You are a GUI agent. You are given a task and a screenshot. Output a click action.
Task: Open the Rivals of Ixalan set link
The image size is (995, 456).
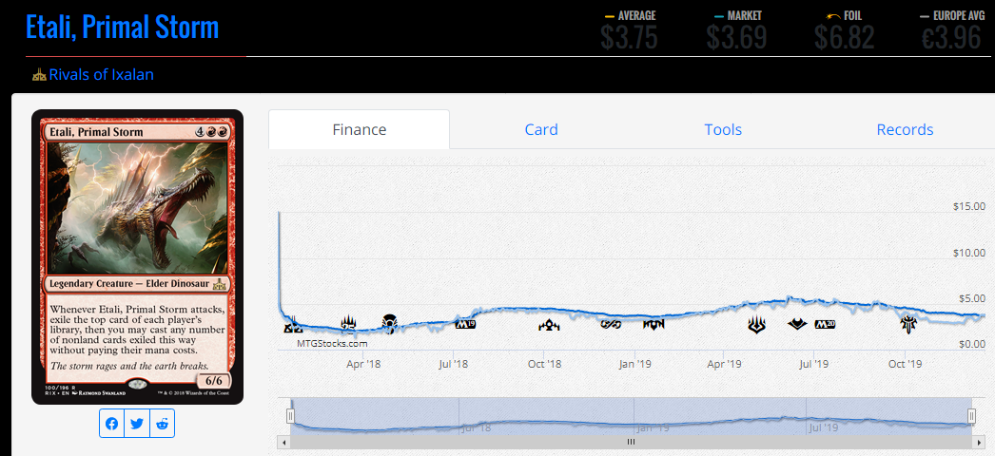click(101, 74)
